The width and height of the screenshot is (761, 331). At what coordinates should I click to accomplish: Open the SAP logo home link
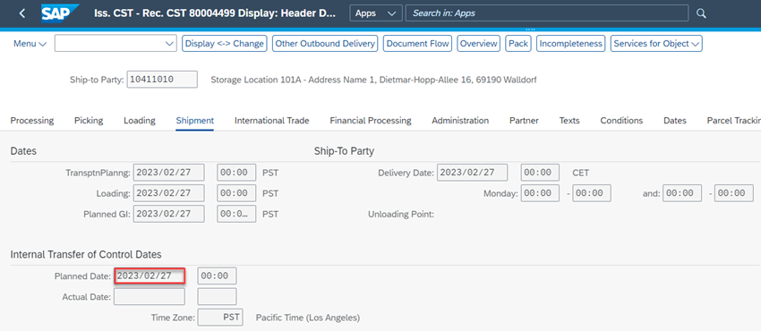pyautogui.click(x=60, y=13)
